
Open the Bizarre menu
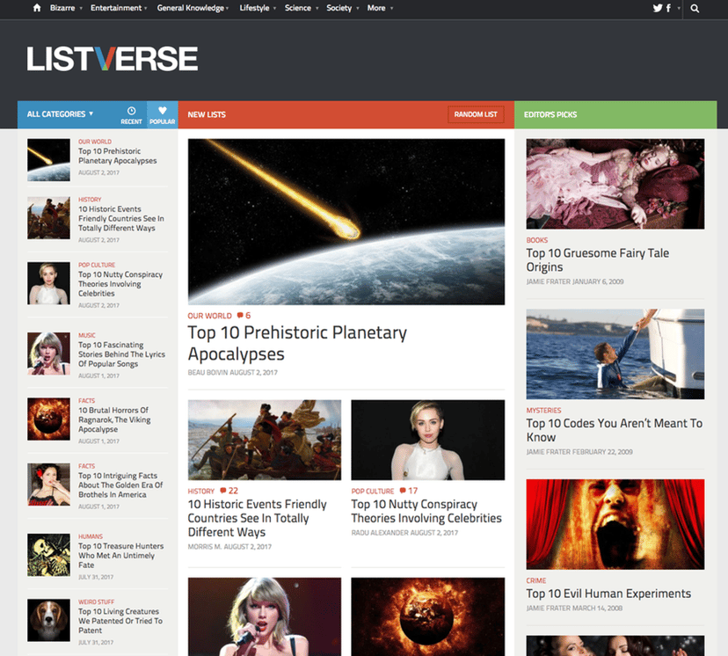coord(62,8)
